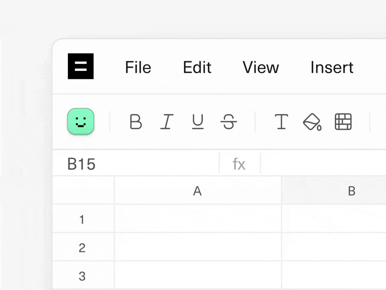The height and width of the screenshot is (290, 386).
Task: Select row 1 header
Action: [x=82, y=219]
